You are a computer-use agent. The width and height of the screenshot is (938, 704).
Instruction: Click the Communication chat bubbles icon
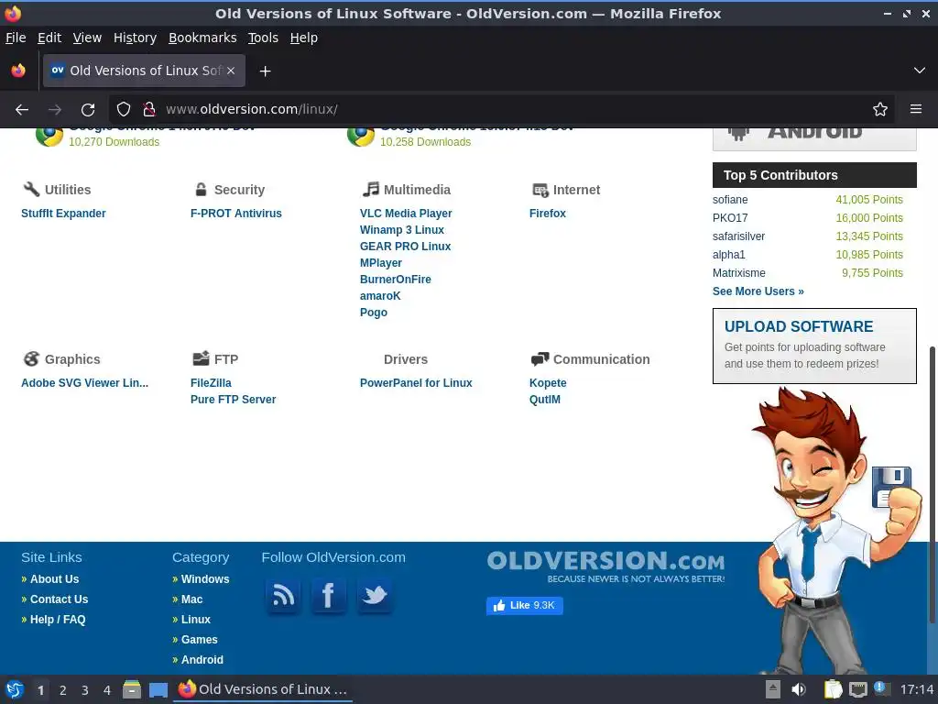pyautogui.click(x=540, y=359)
